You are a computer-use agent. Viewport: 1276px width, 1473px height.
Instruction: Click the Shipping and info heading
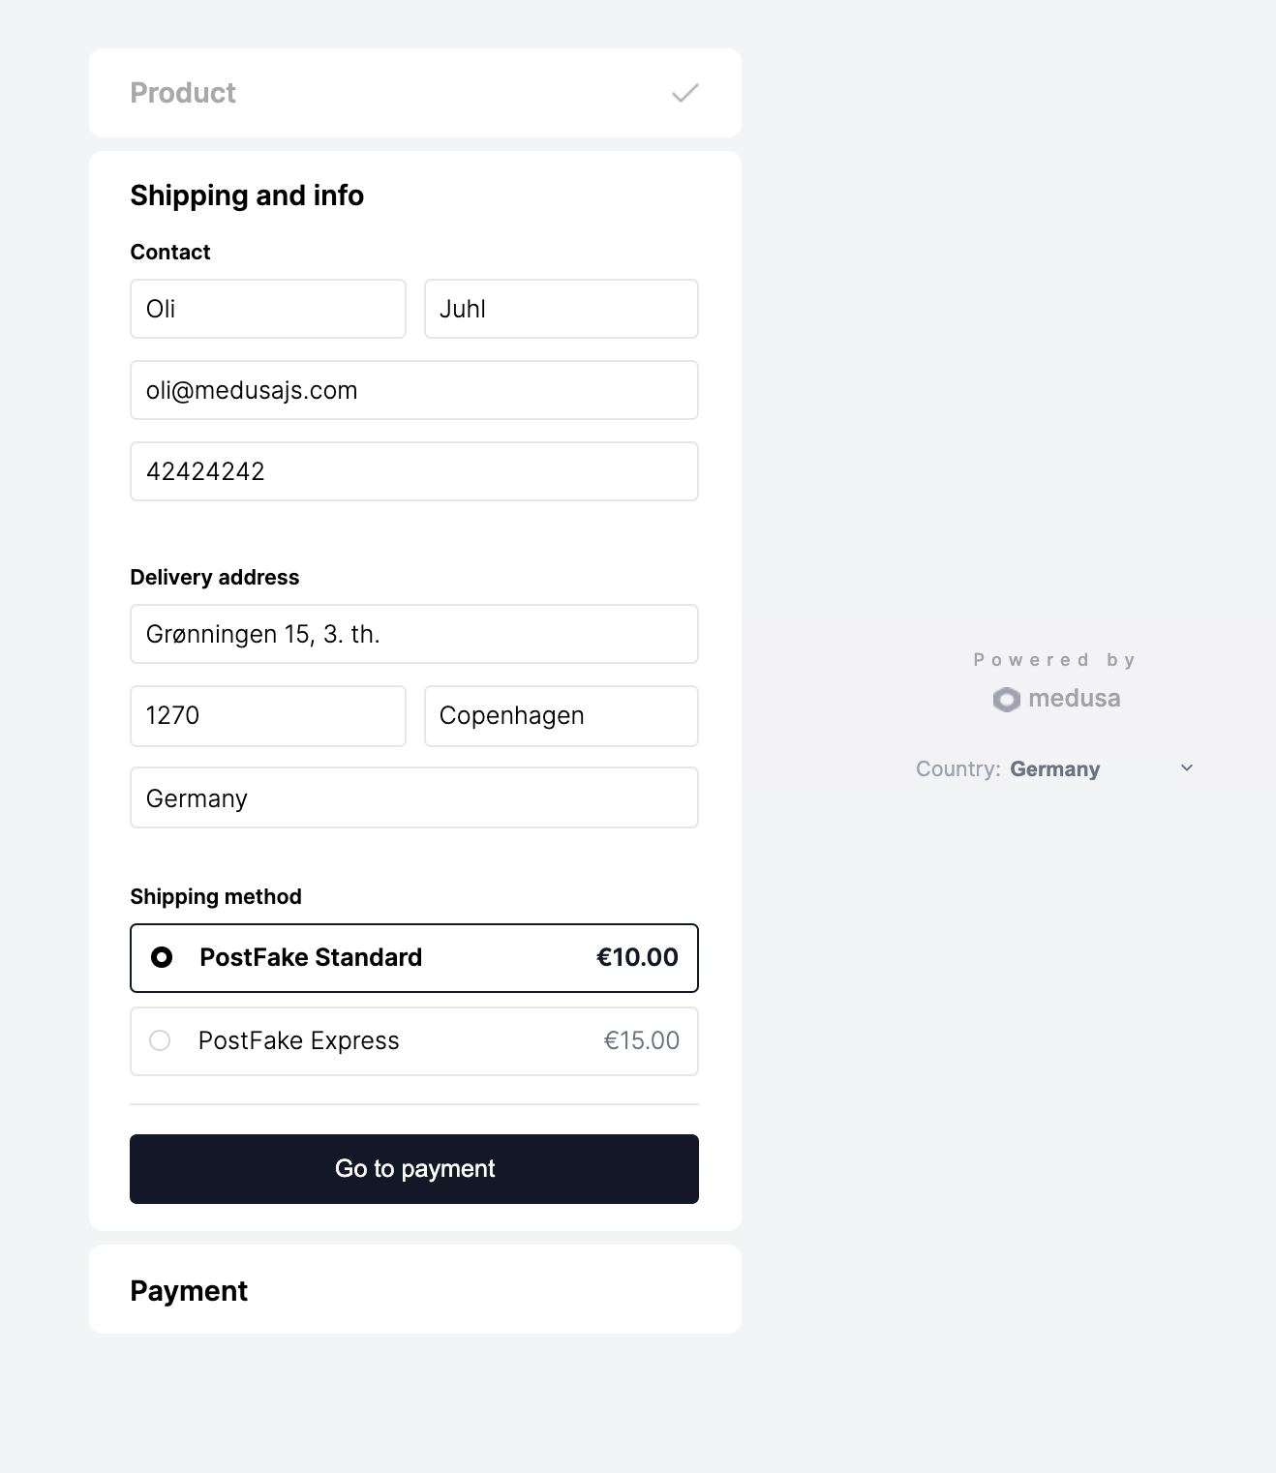pyautogui.click(x=247, y=195)
